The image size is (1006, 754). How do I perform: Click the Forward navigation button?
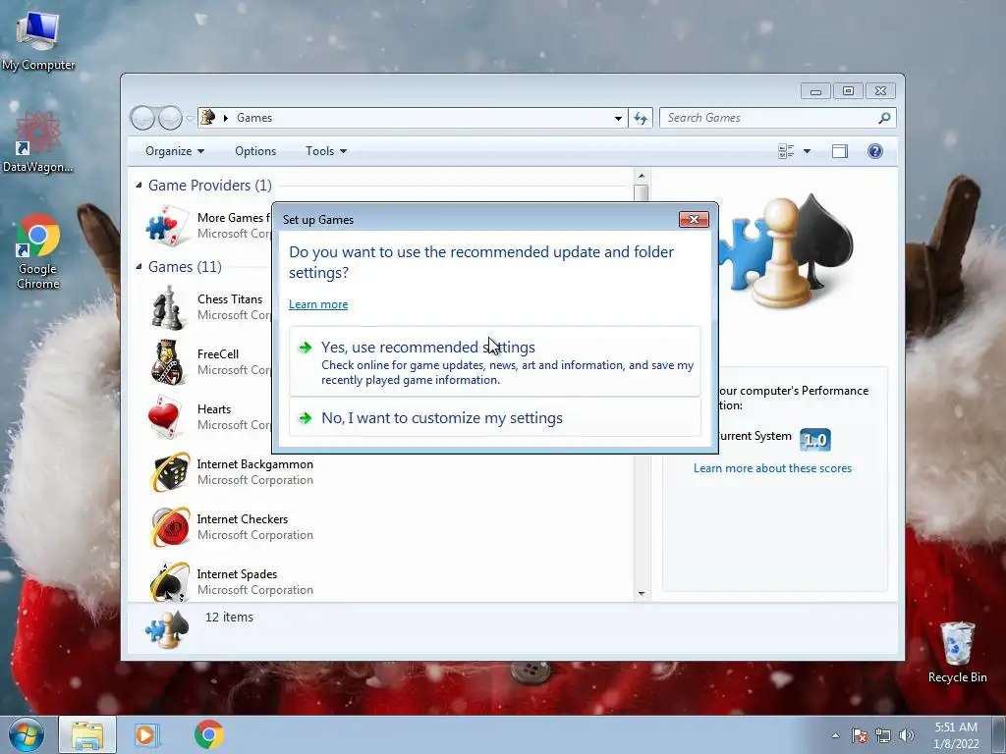coord(170,118)
